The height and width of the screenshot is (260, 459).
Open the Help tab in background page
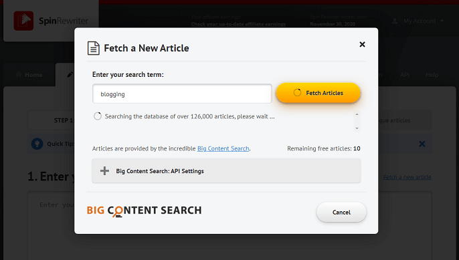click(x=432, y=75)
